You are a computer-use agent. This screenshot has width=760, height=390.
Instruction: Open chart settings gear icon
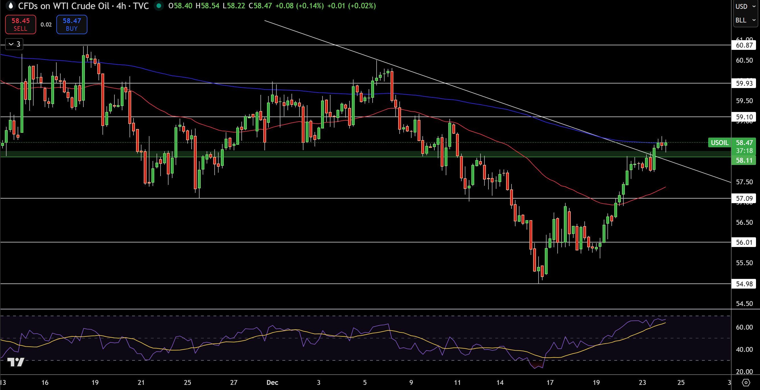pyautogui.click(x=746, y=383)
